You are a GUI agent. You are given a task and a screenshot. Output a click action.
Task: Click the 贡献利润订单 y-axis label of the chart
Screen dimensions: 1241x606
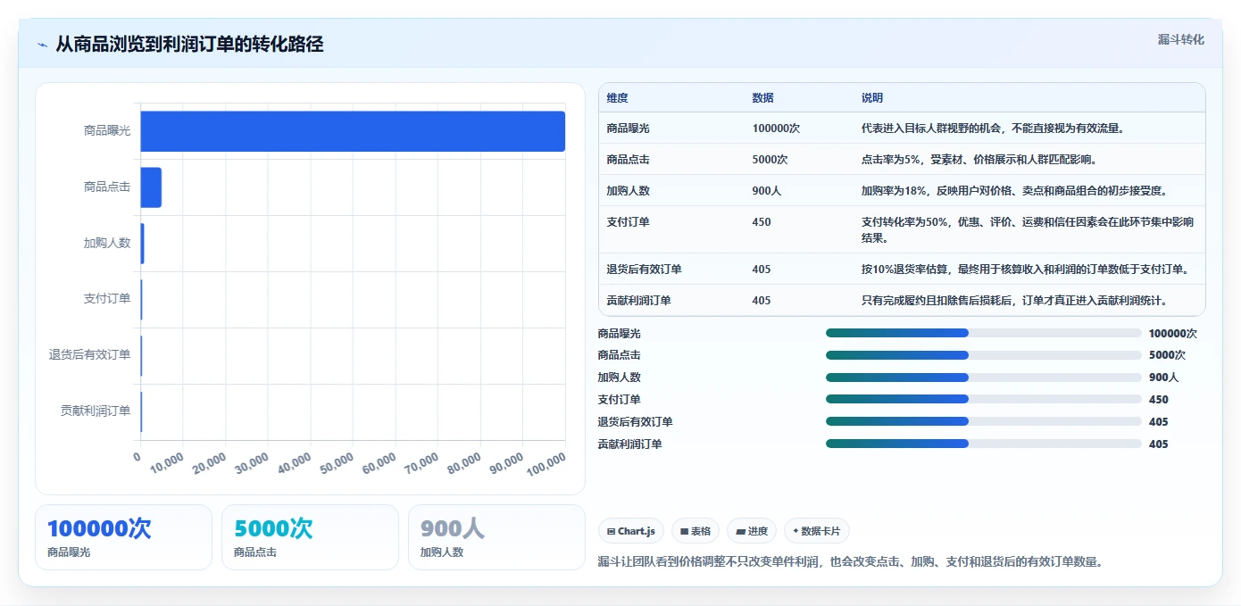coord(96,411)
